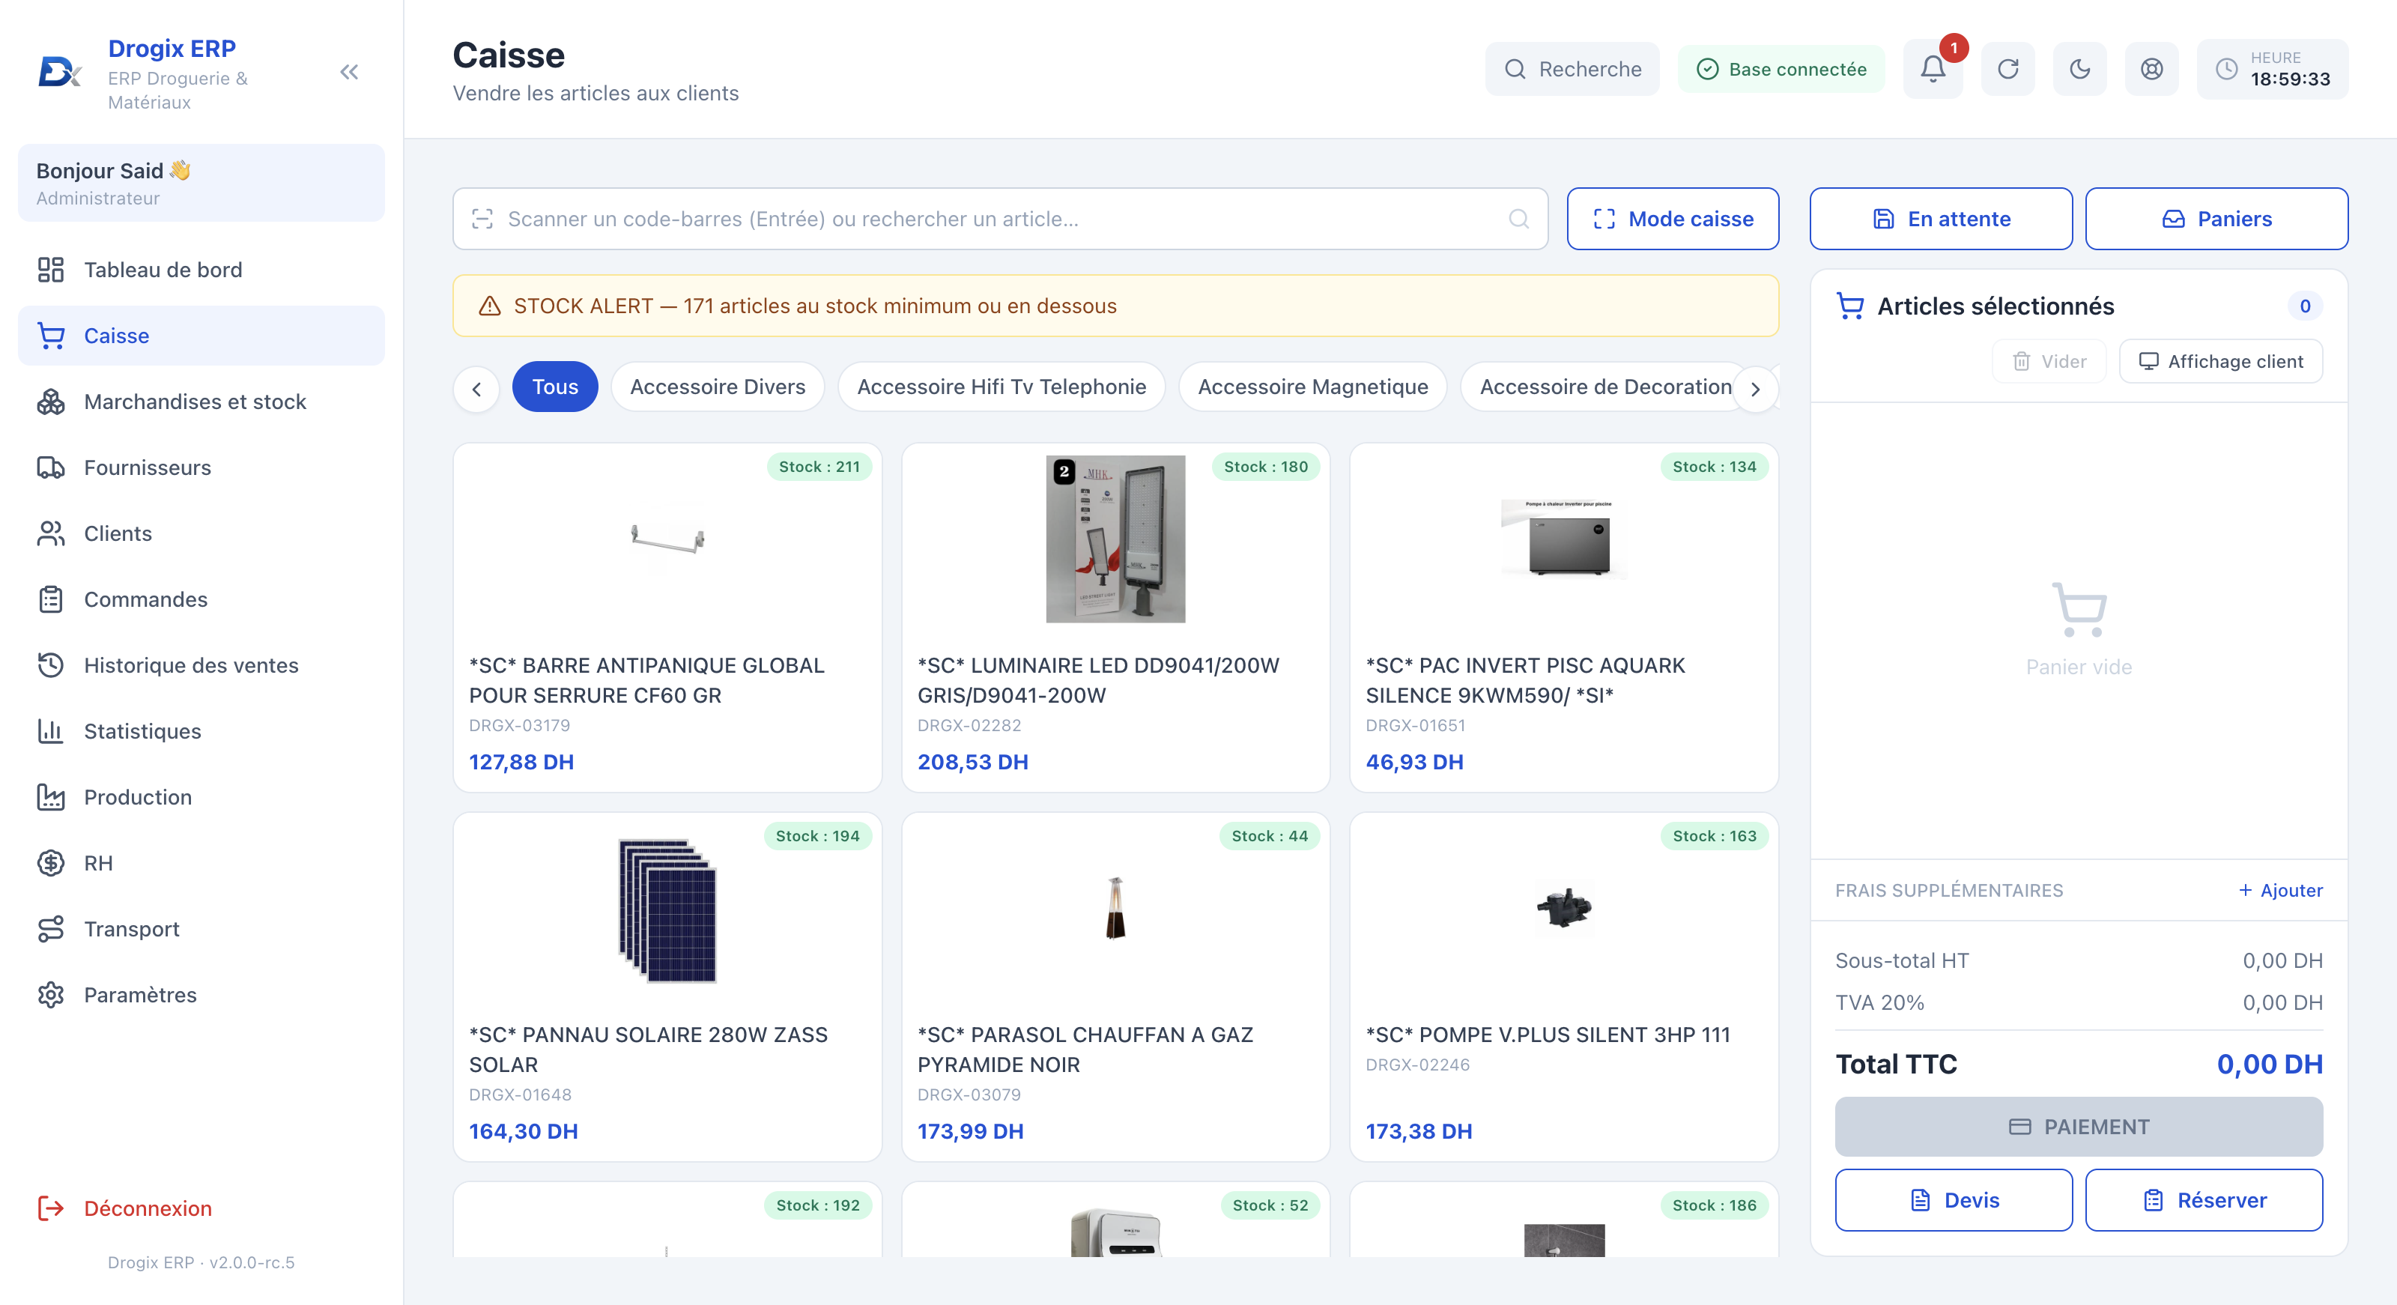Click the Tableau de bord grid icon
Screen dimensions: 2397x1305
[x=50, y=270]
